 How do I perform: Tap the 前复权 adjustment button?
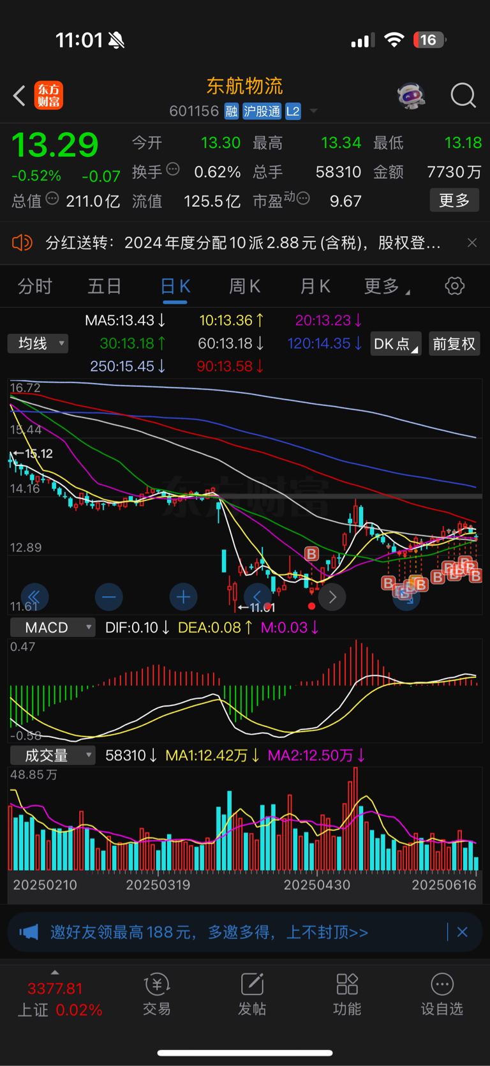click(x=454, y=343)
